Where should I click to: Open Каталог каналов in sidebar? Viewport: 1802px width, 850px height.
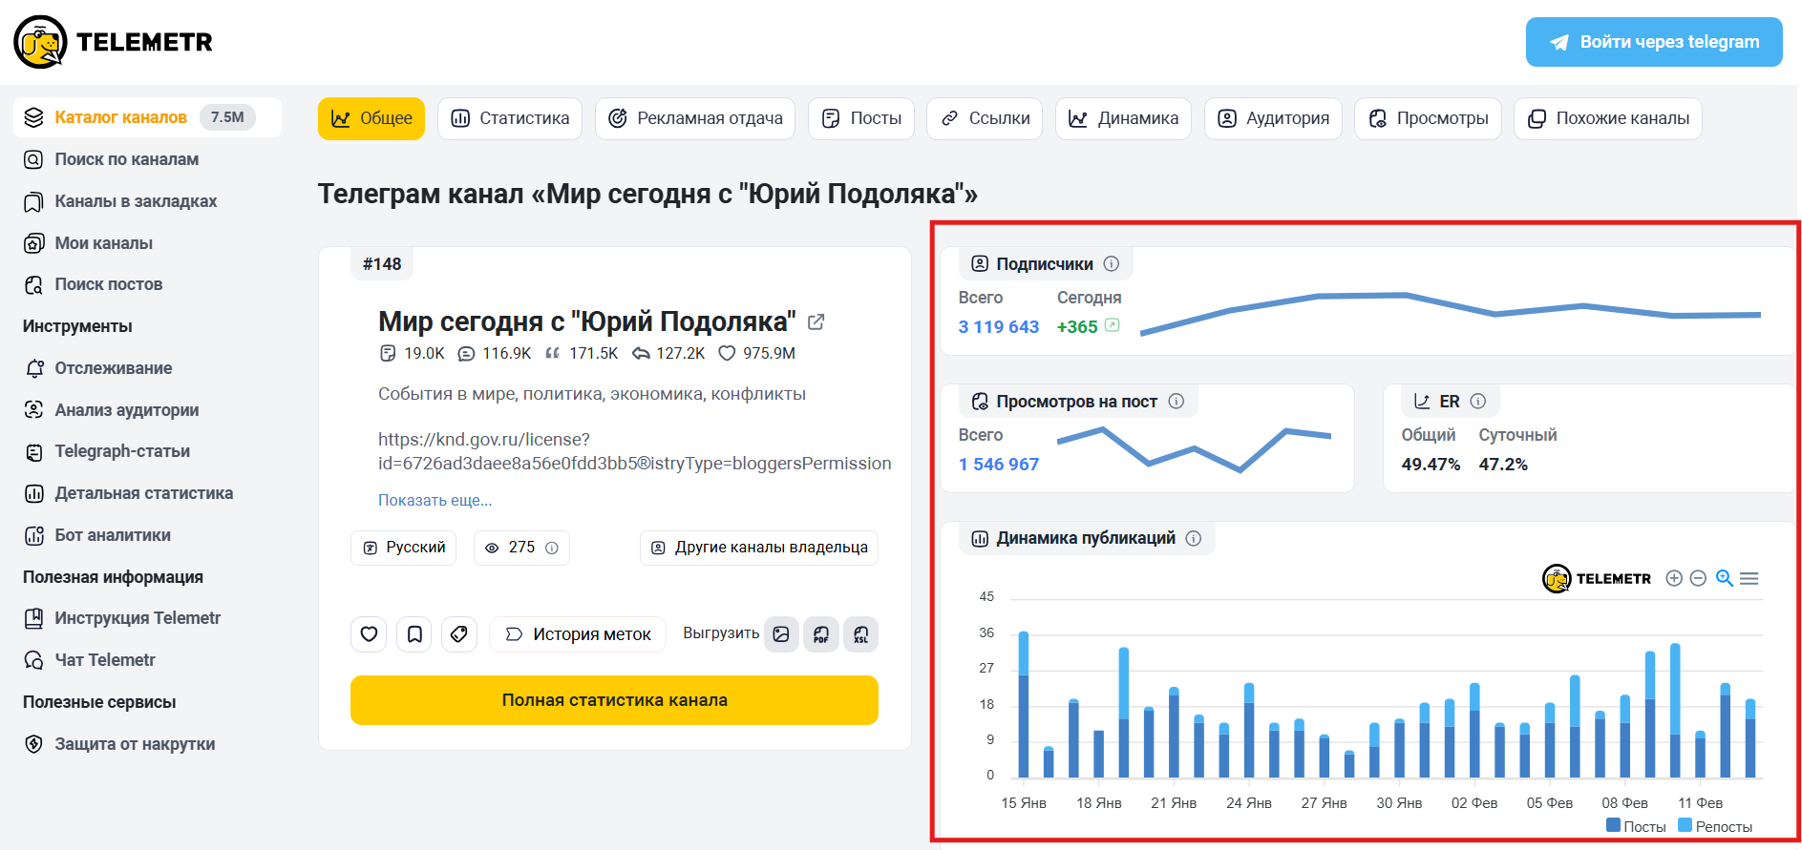pyautogui.click(x=147, y=117)
